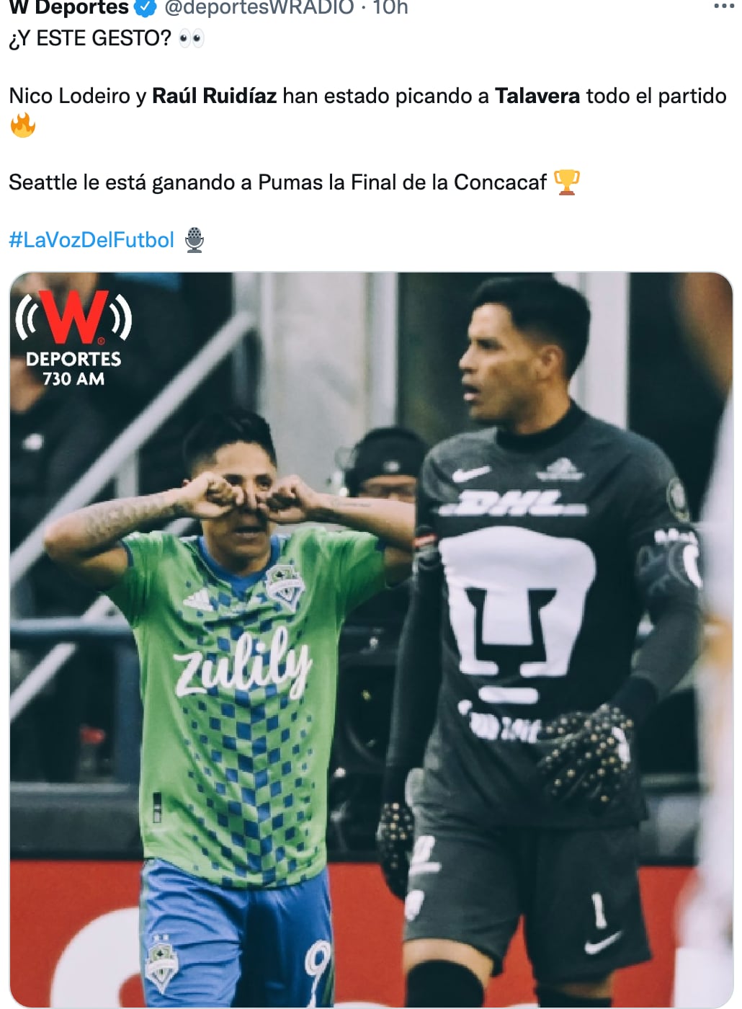Click the Sounders crest on the green jersey
Viewport: 742px width, 1009px height.
tap(285, 585)
